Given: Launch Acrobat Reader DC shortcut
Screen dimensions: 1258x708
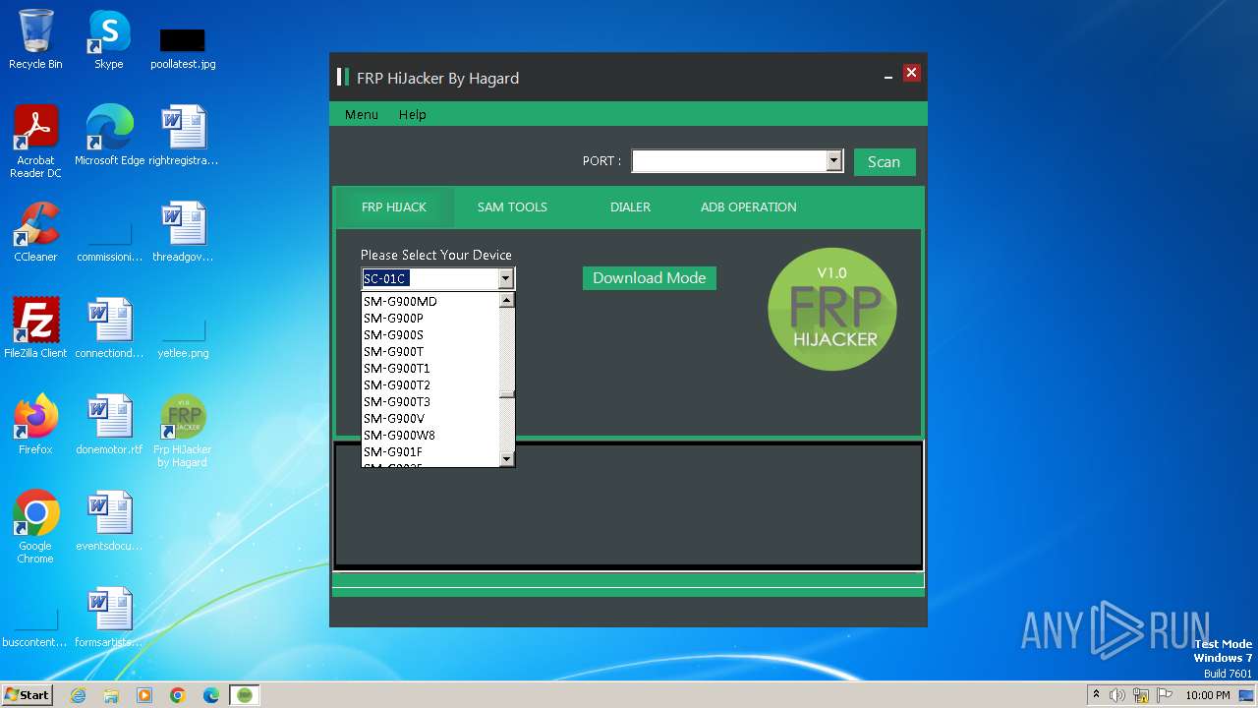Looking at the screenshot, I should [x=35, y=142].
